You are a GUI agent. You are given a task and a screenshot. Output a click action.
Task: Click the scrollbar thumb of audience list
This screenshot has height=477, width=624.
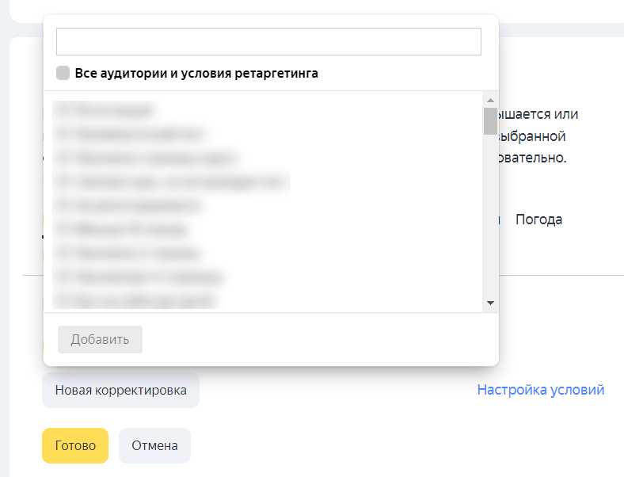490,121
